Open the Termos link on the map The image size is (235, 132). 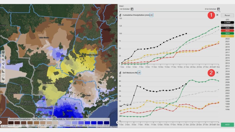coord(114,127)
